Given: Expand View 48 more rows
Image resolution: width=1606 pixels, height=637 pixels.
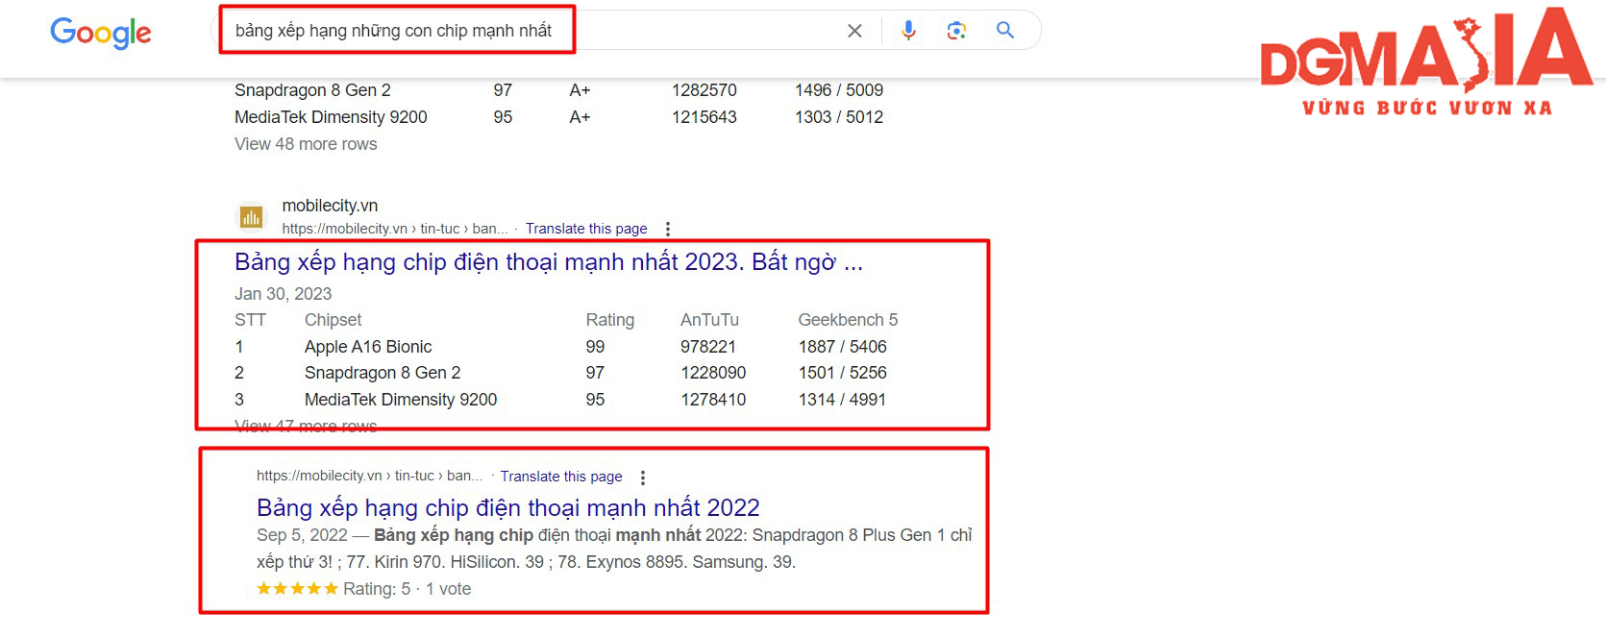Looking at the screenshot, I should (x=306, y=144).
